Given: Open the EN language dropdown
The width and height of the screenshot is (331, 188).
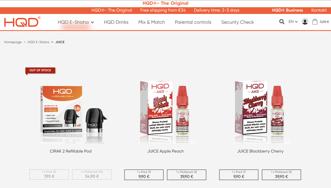Looking at the screenshot, I should click(x=293, y=22).
